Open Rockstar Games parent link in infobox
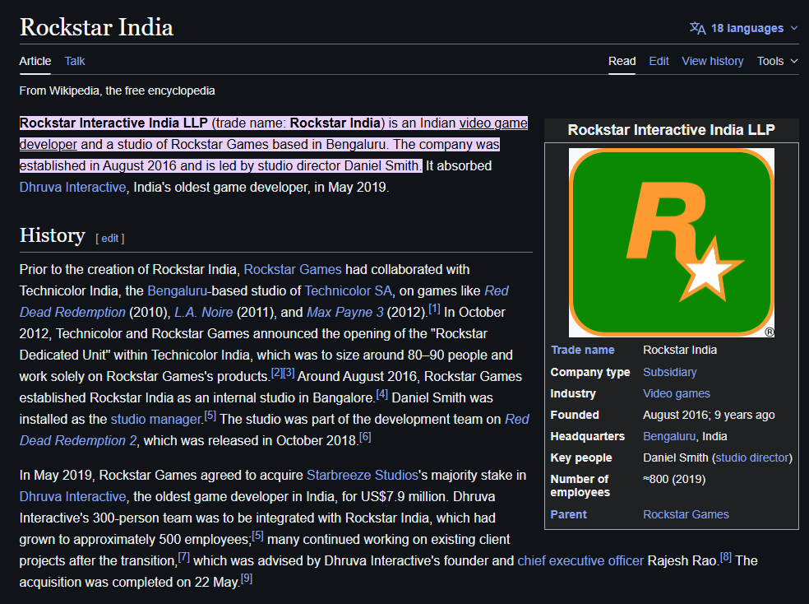The height and width of the screenshot is (604, 809). (x=686, y=514)
